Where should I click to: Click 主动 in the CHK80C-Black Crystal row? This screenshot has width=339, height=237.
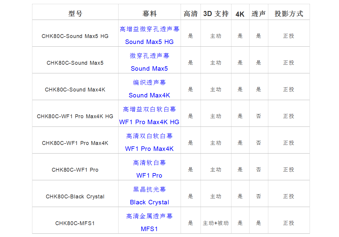(x=216, y=196)
